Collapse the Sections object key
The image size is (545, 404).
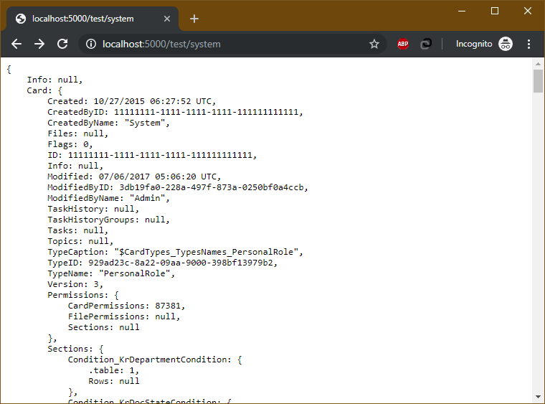(70, 349)
